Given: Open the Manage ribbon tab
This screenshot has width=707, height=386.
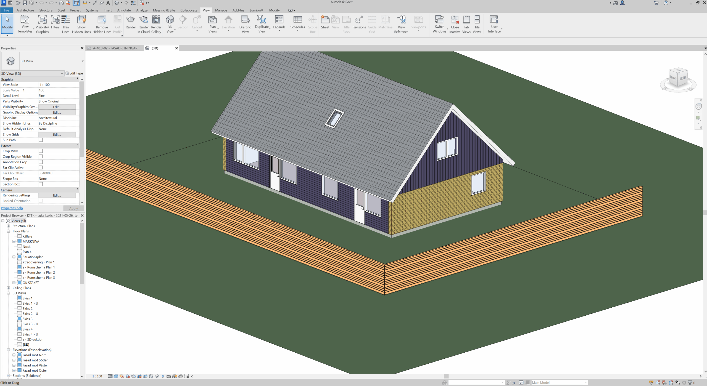Looking at the screenshot, I should tap(221, 10).
